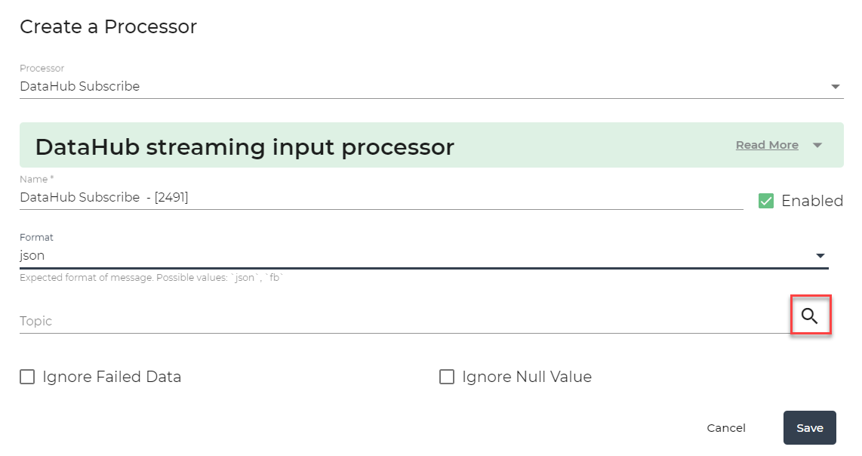Click the Save button

[809, 427]
